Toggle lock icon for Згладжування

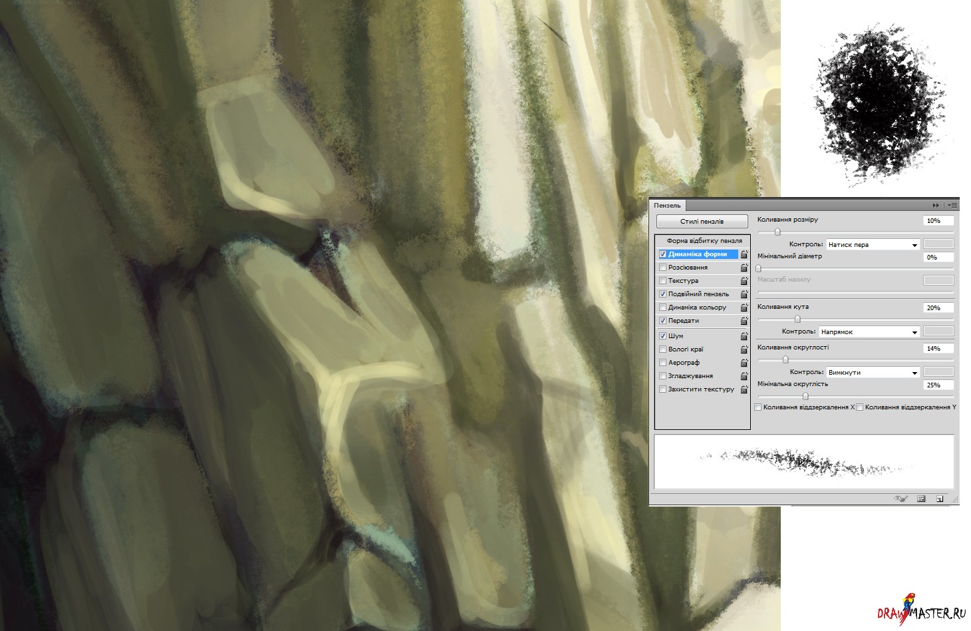[x=744, y=376]
